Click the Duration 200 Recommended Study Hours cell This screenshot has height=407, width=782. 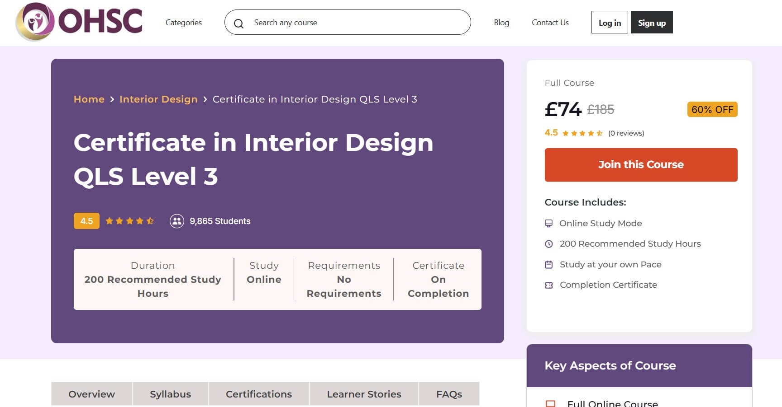point(153,279)
